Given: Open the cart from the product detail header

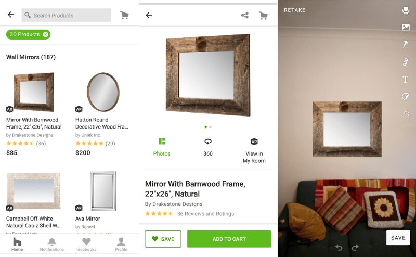Looking at the screenshot, I should pyautogui.click(x=263, y=16).
